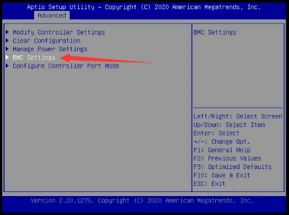Click white triangle next to BMC Settings

(x=7, y=57)
